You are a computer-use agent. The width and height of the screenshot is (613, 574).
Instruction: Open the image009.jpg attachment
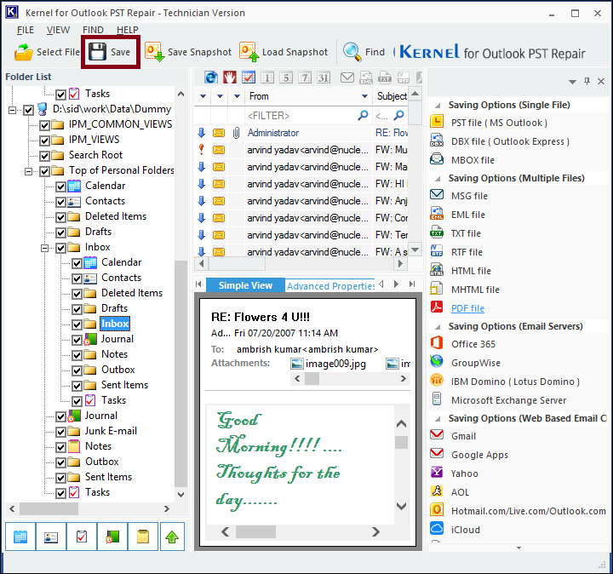(x=329, y=364)
